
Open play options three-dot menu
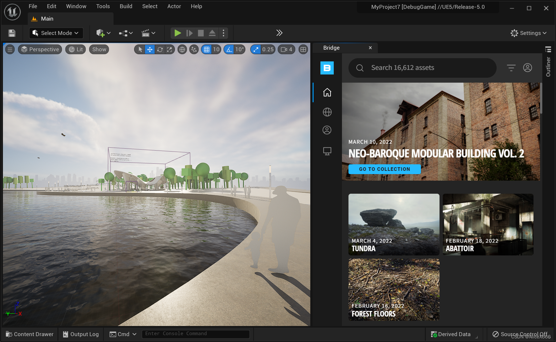(x=223, y=33)
